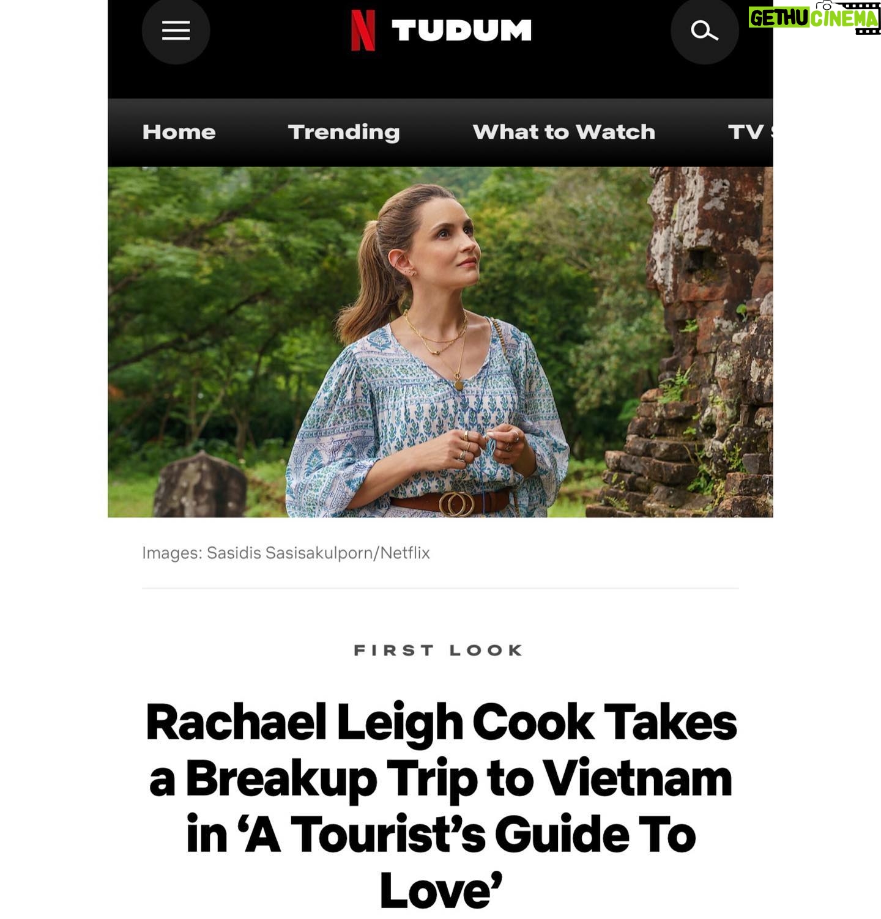Image resolution: width=881 pixels, height=919 pixels.
Task: Click the word Love' in headline
Action: coord(441,890)
